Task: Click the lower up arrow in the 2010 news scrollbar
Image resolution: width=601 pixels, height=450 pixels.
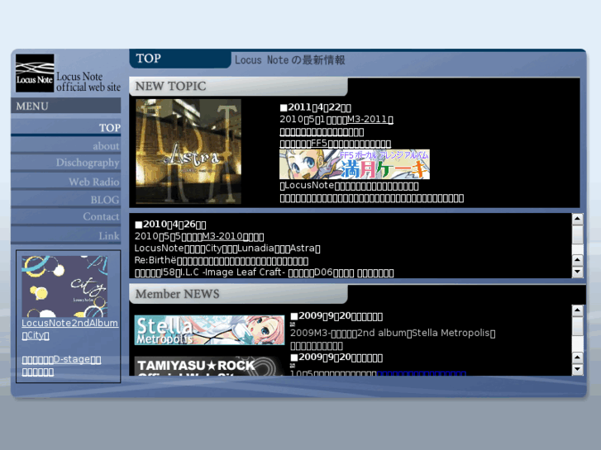Action: click(x=578, y=260)
